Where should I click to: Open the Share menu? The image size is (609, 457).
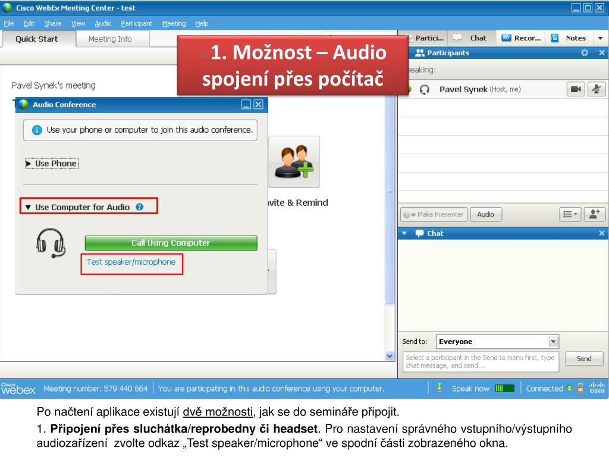tap(53, 23)
